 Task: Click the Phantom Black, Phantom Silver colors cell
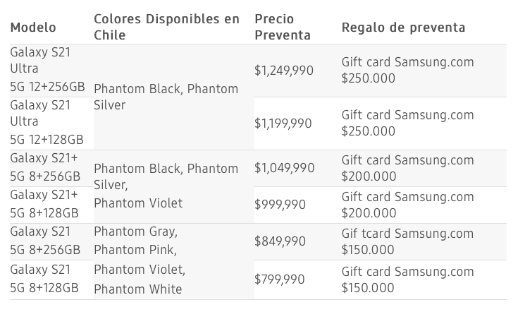tap(166, 97)
